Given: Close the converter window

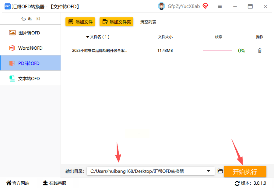Looking at the screenshot, I should click(x=265, y=6).
